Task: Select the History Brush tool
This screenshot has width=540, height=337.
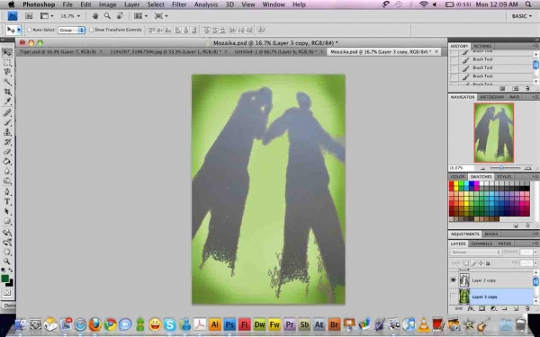Action: 7,142
